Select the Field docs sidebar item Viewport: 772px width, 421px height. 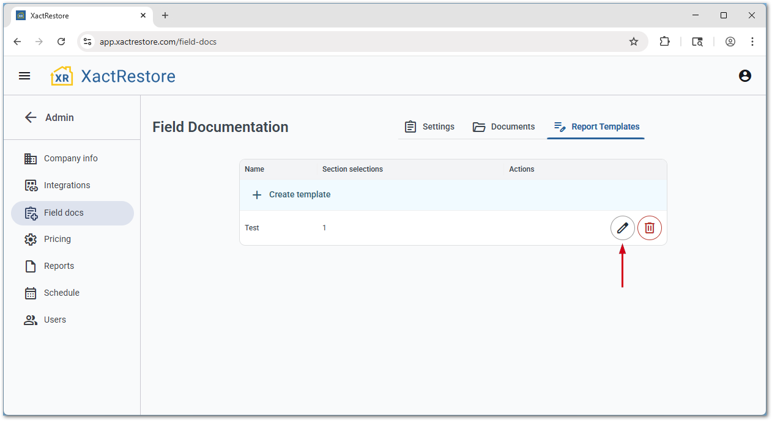coord(64,213)
